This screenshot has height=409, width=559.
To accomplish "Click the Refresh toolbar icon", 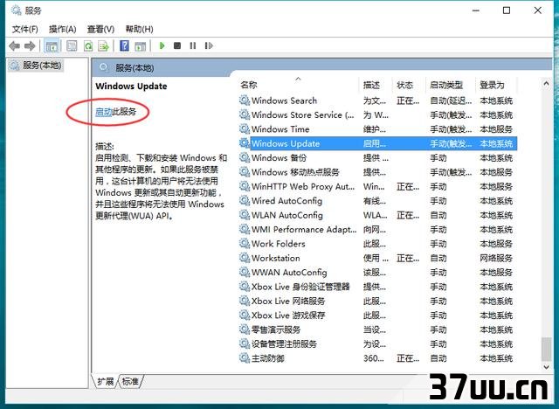I will [88, 46].
